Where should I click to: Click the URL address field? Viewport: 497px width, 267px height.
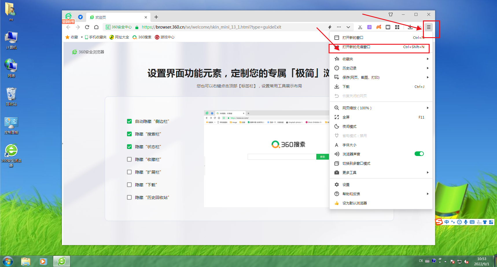pyautogui.click(x=211, y=27)
